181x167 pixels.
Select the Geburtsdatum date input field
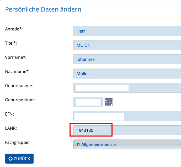coord(88,102)
